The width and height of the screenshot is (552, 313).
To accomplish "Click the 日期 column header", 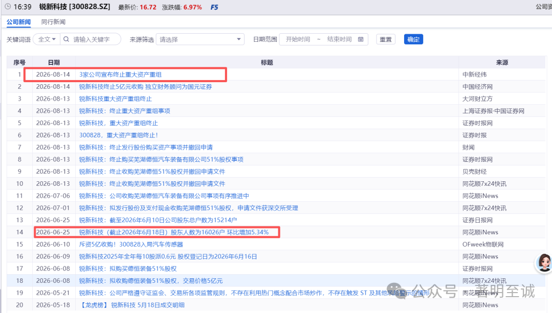I will click(54, 62).
